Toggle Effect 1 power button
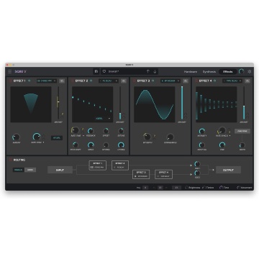Image resolution: width=259 pixels, height=259 pixels. pos(11,81)
